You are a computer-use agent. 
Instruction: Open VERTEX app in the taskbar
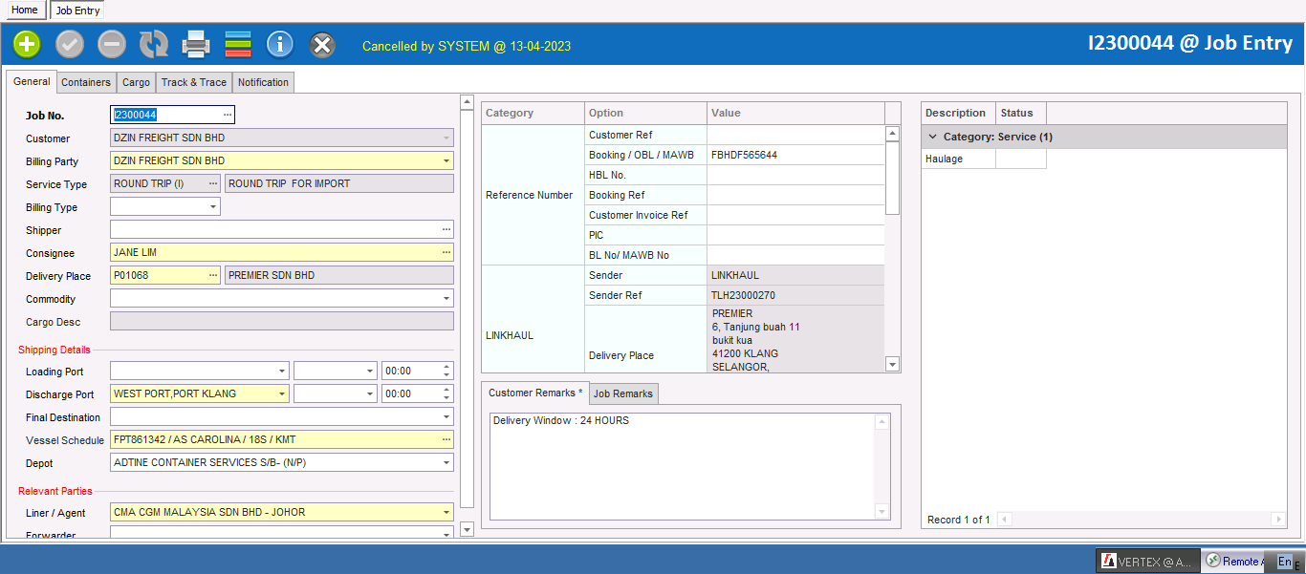pyautogui.click(x=1146, y=562)
